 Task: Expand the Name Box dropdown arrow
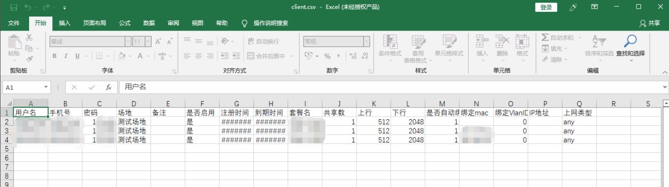tap(46, 88)
